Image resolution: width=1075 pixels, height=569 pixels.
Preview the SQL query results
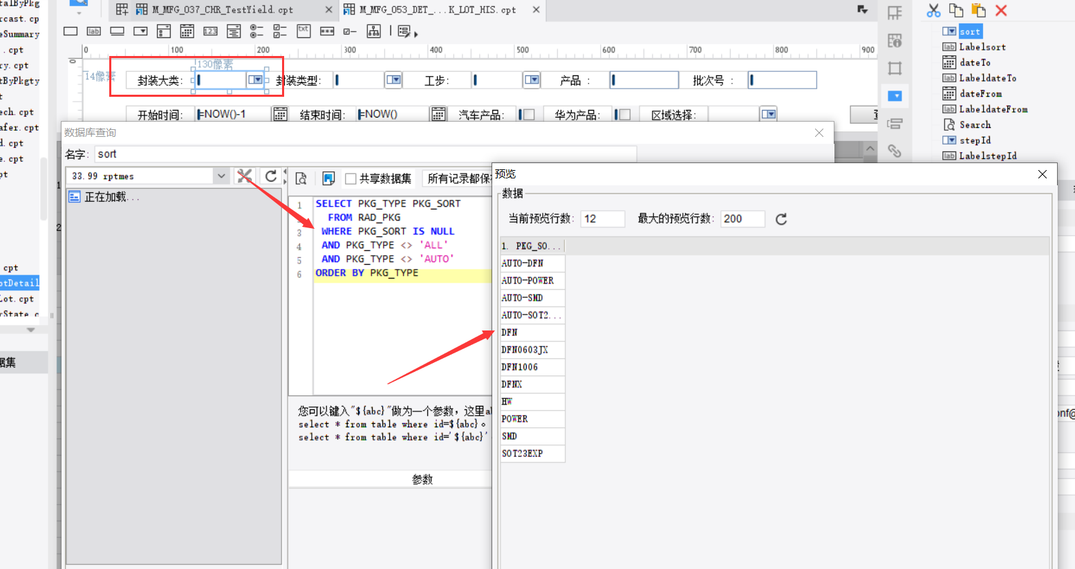tap(301, 178)
